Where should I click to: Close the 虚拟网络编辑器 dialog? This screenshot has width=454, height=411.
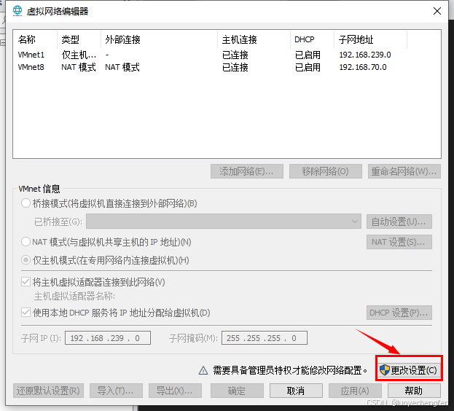click(x=437, y=11)
